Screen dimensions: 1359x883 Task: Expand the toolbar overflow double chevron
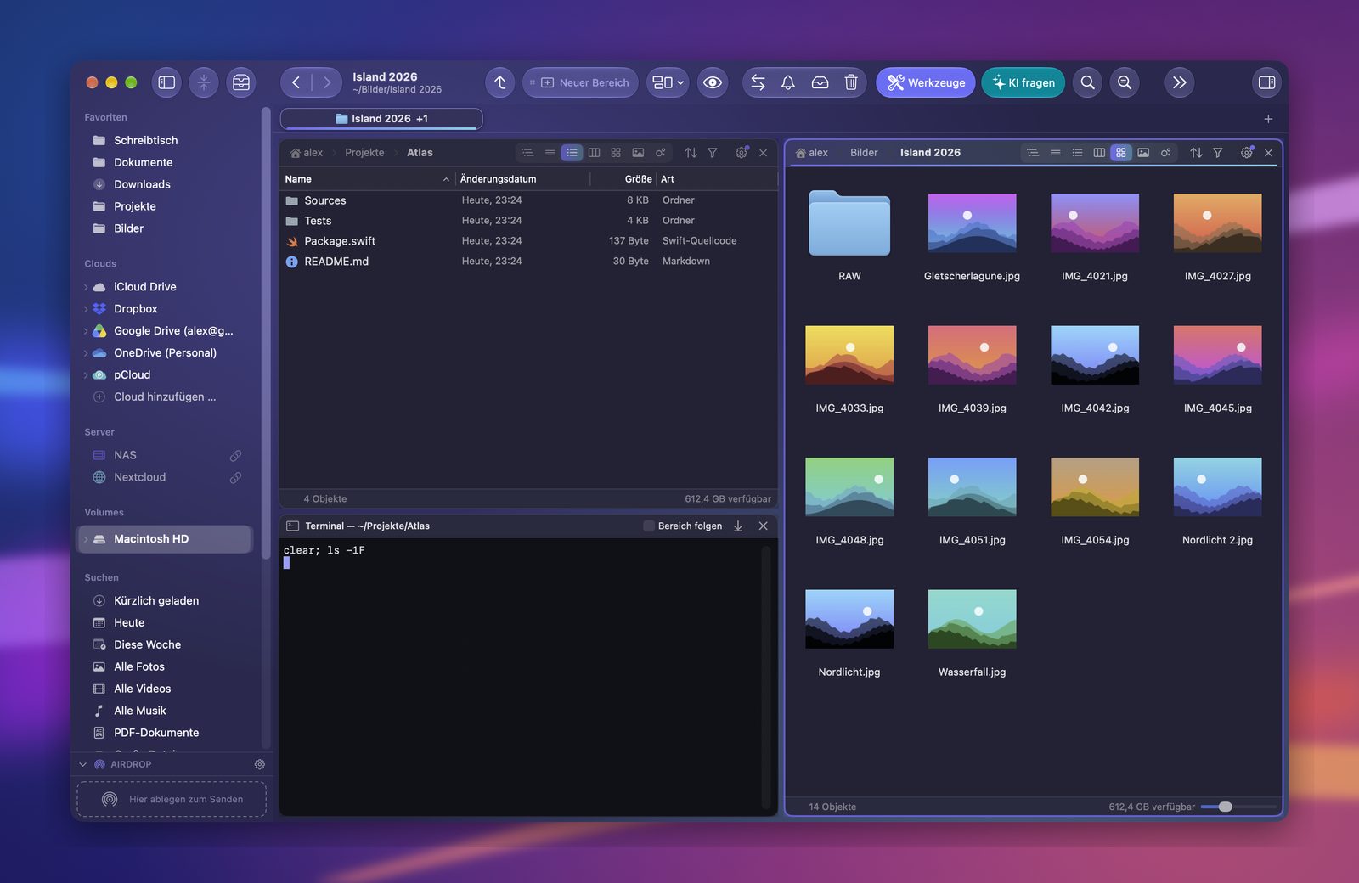(x=1179, y=82)
